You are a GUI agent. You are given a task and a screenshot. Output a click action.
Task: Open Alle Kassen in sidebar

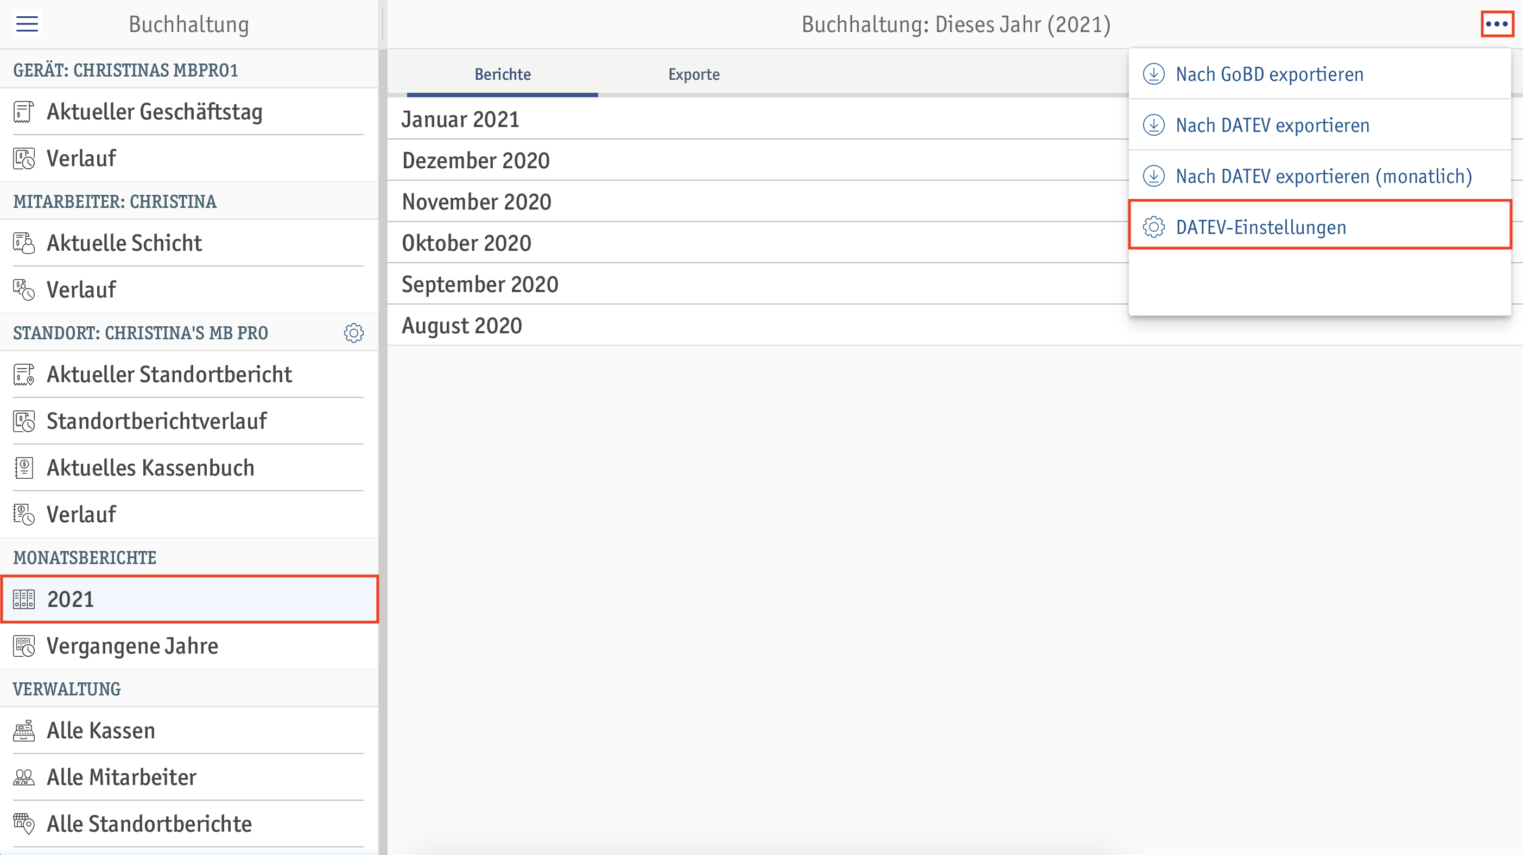coord(189,731)
